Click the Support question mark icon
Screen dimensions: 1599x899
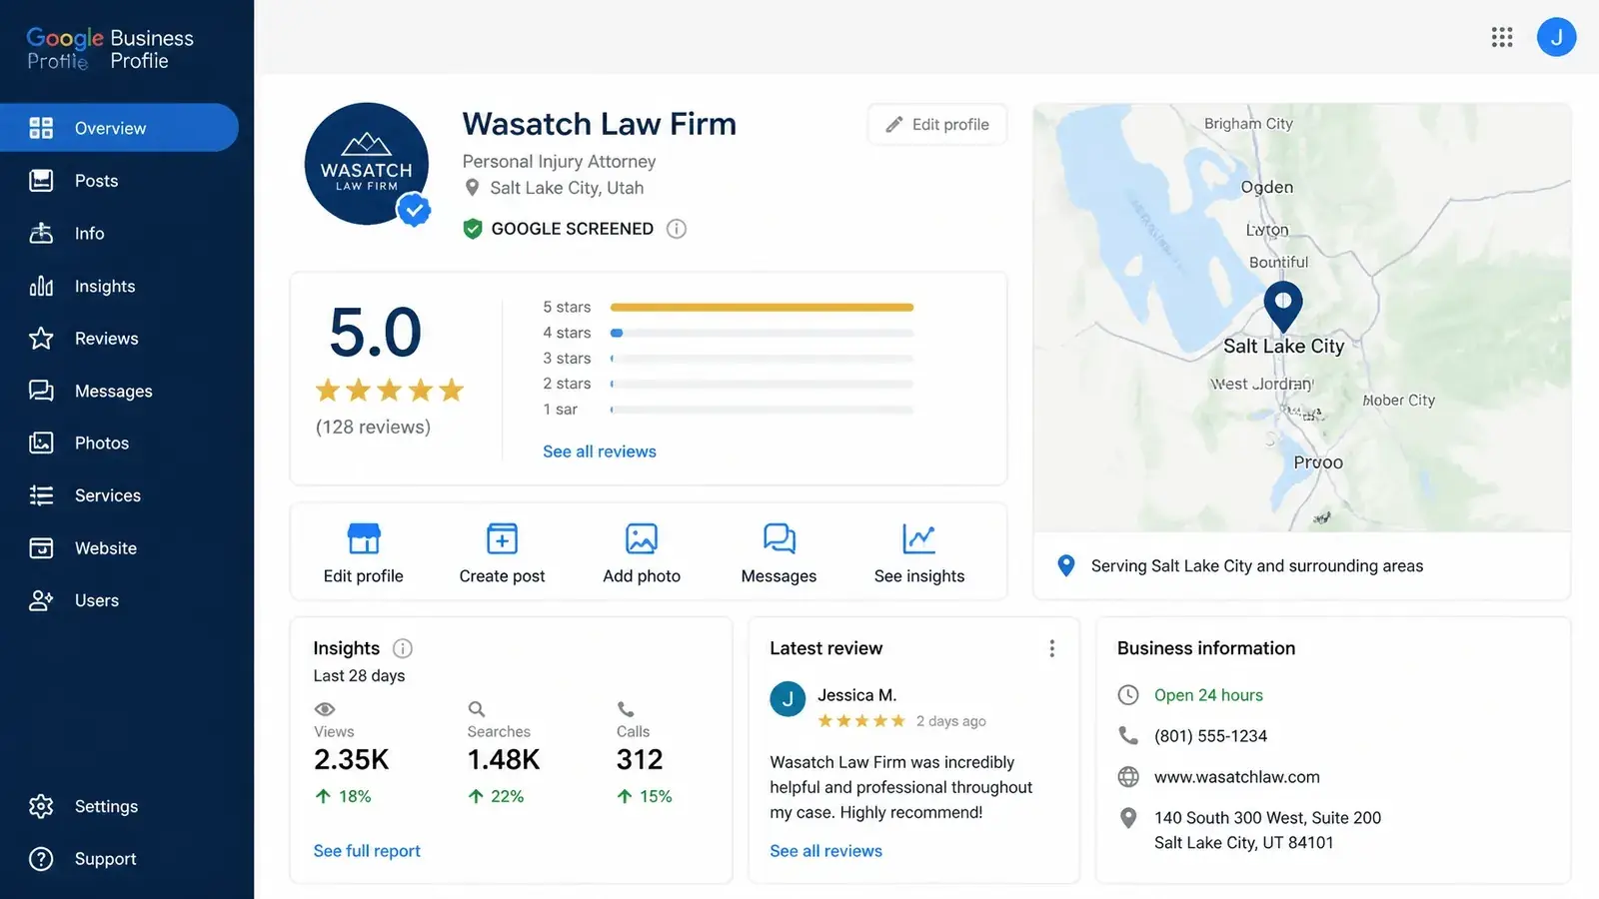41,859
